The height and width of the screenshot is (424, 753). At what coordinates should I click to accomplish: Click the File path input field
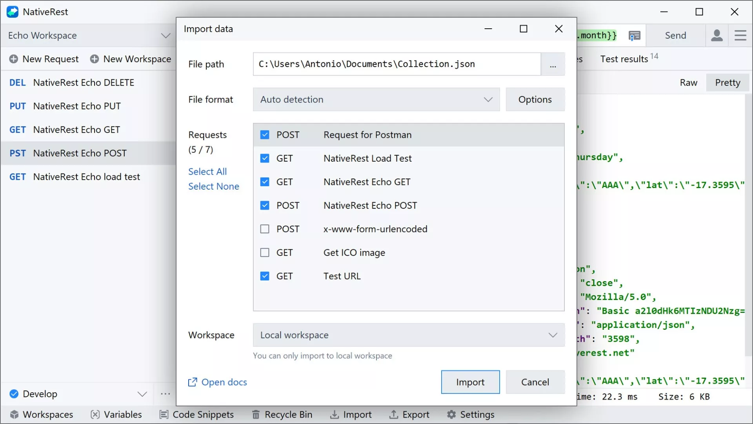397,64
